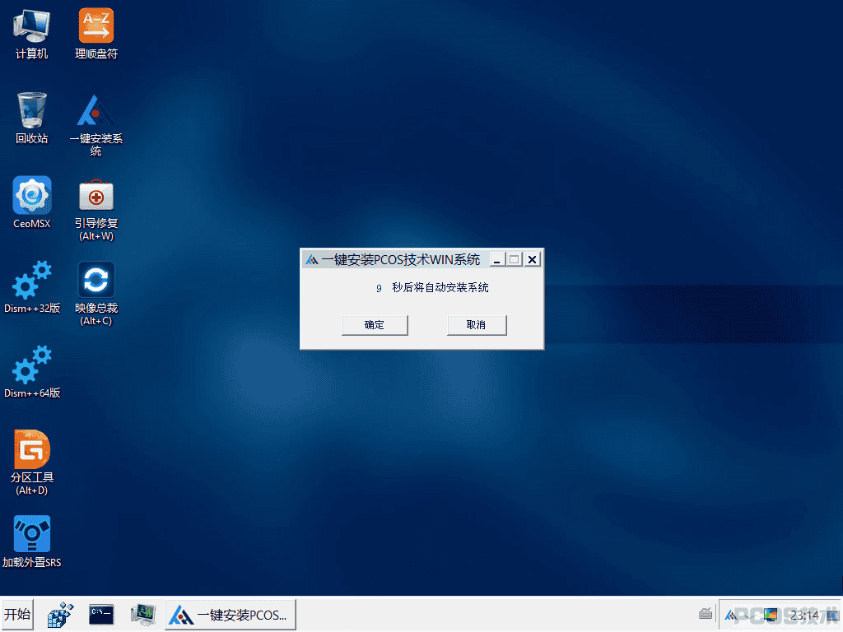Click the colorful monitor icon in system tray

(771, 614)
